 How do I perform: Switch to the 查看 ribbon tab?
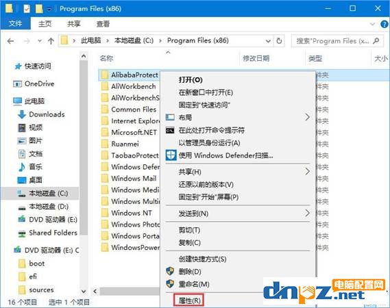click(x=103, y=24)
